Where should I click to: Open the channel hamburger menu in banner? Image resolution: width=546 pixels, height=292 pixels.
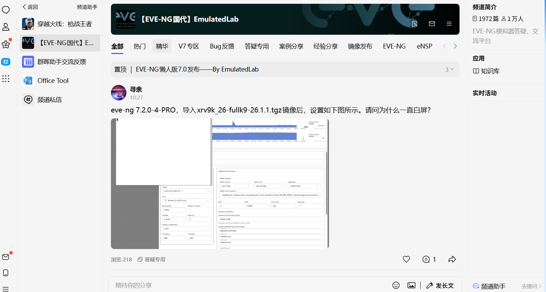[x=449, y=24]
